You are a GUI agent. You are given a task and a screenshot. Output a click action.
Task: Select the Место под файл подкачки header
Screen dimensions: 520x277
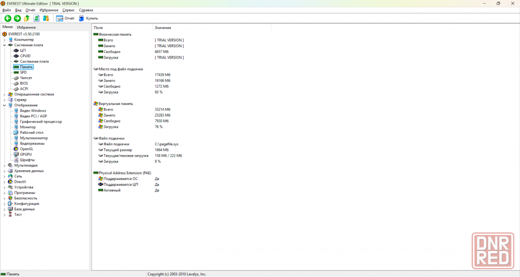[x=118, y=69]
